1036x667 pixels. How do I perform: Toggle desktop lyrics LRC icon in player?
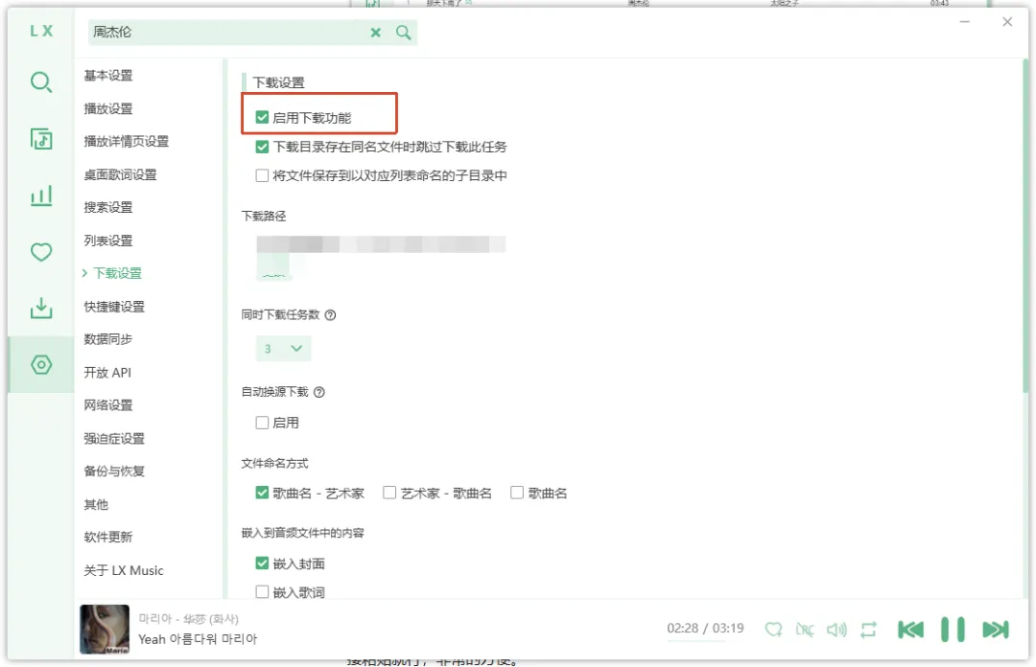click(x=805, y=630)
